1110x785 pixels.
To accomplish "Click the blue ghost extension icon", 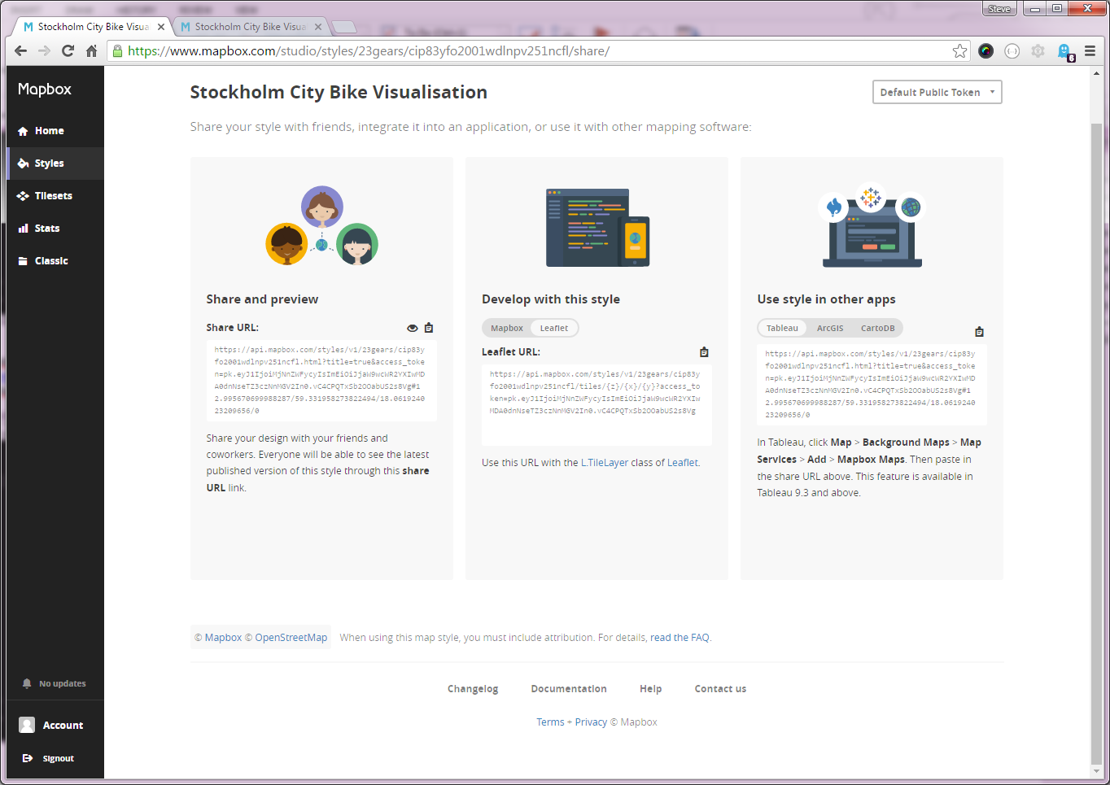I will pyautogui.click(x=1064, y=52).
